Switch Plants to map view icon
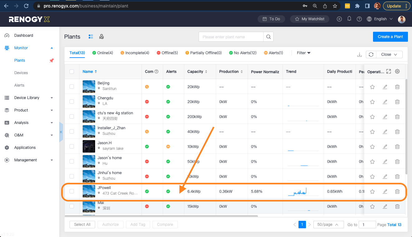The height and width of the screenshot is (237, 412). [x=101, y=37]
